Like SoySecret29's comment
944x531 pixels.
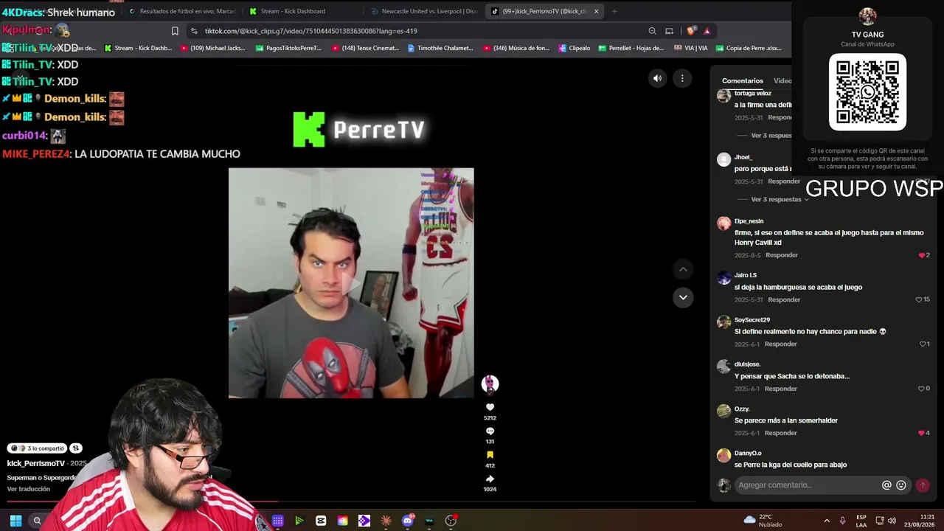(923, 344)
